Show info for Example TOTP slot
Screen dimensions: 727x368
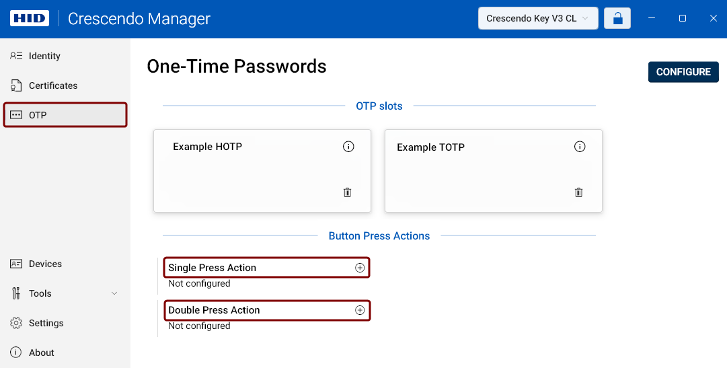tap(580, 147)
